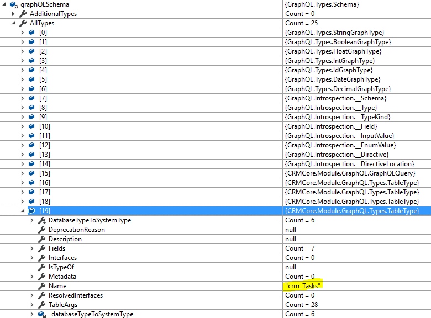Select the {GraphQL.Introspection.__TypeKind} value

[338, 117]
